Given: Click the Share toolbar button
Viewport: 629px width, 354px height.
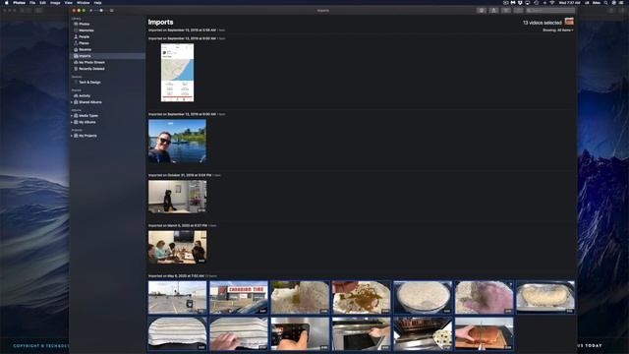Looking at the screenshot, I should 493,11.
